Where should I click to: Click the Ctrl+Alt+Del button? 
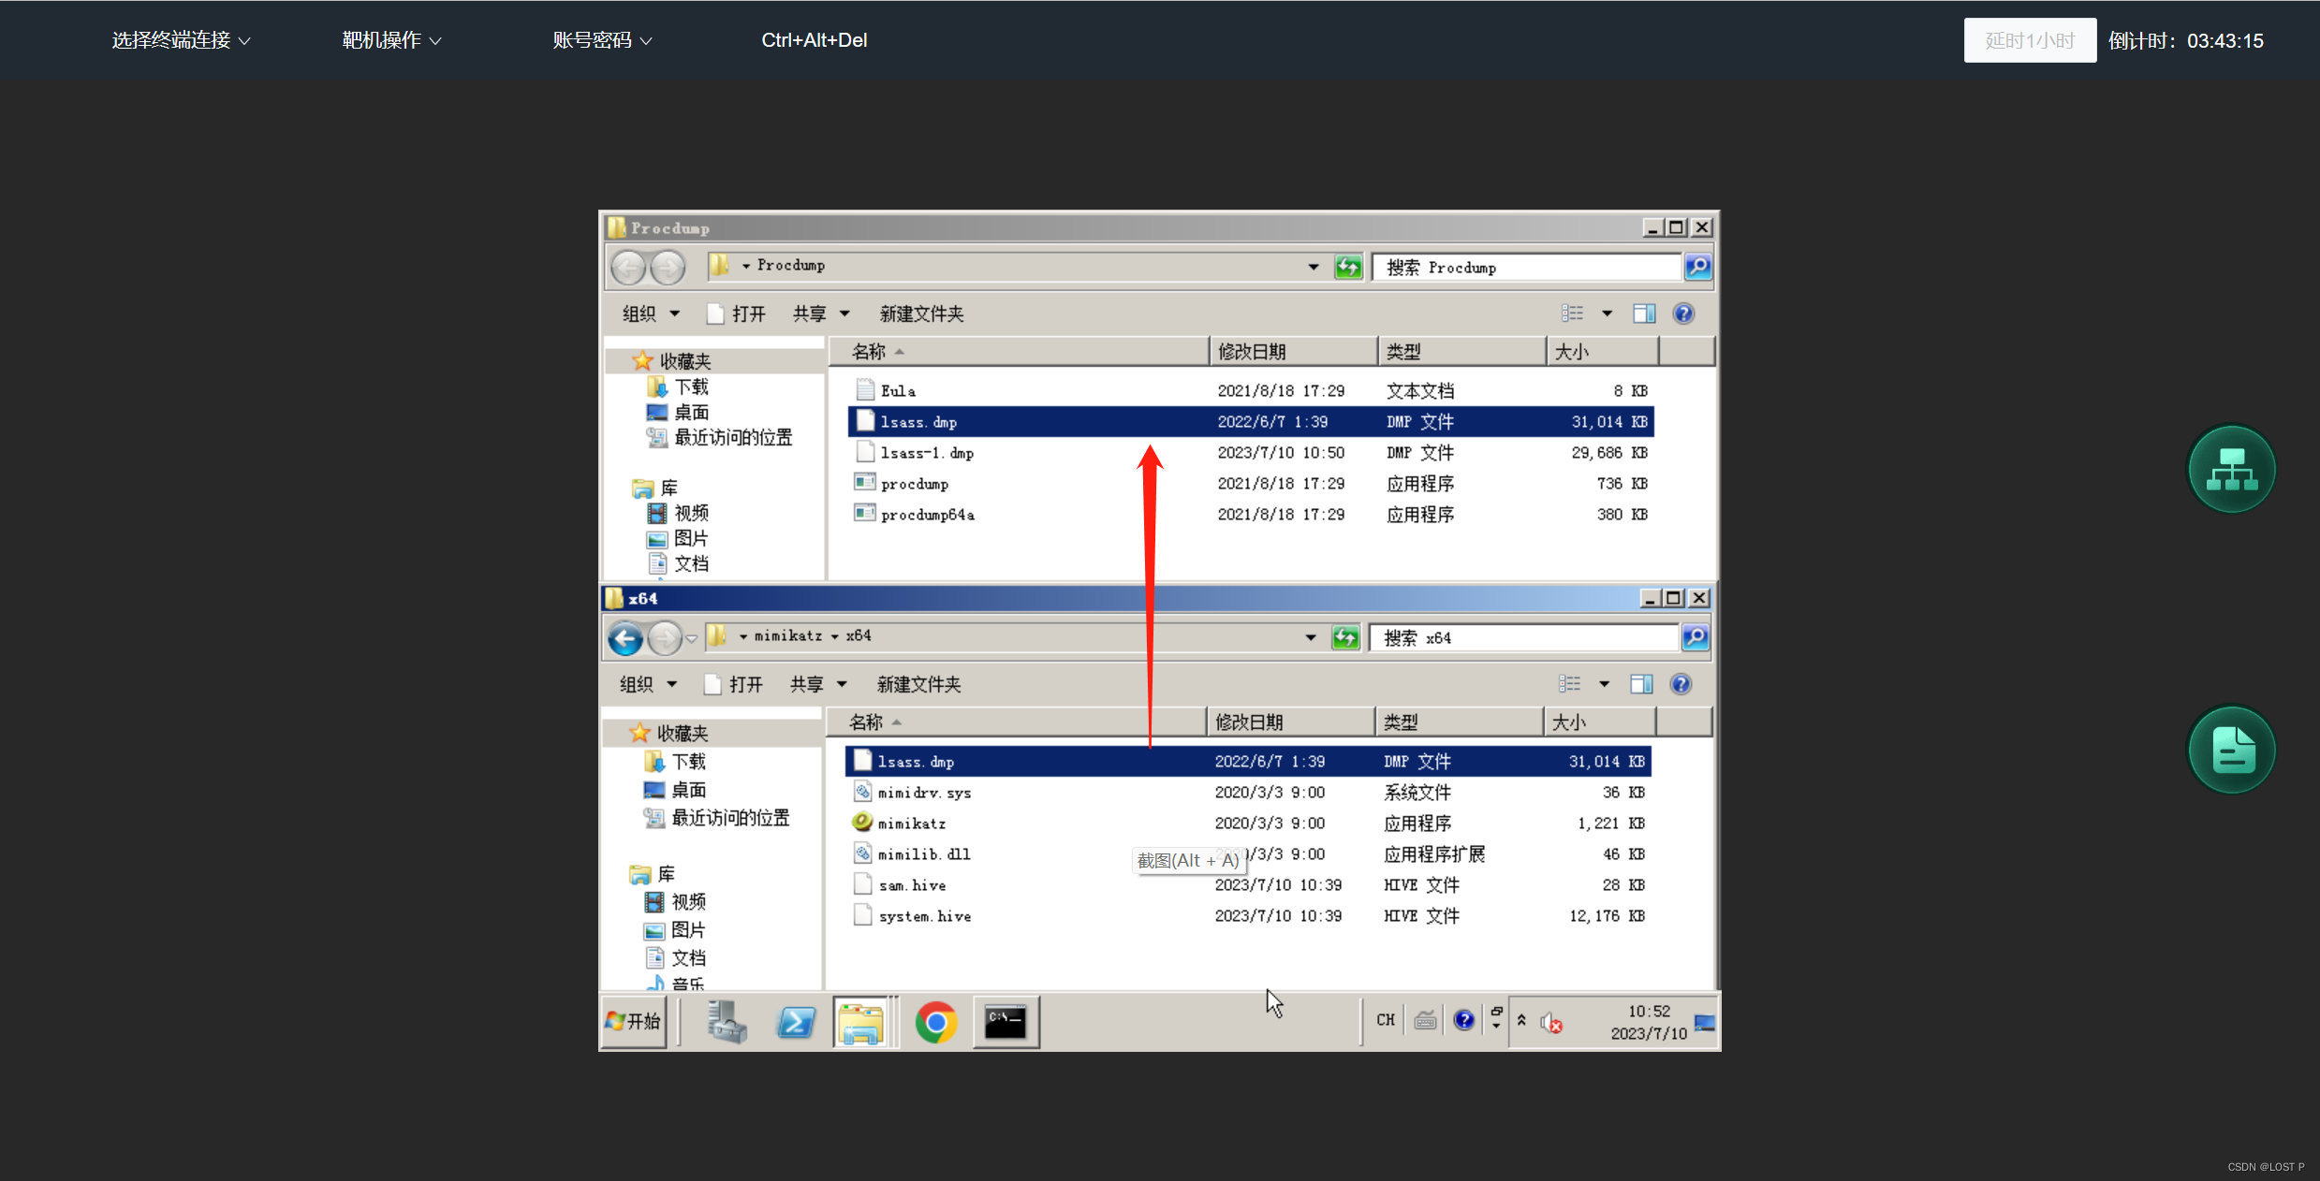[814, 40]
